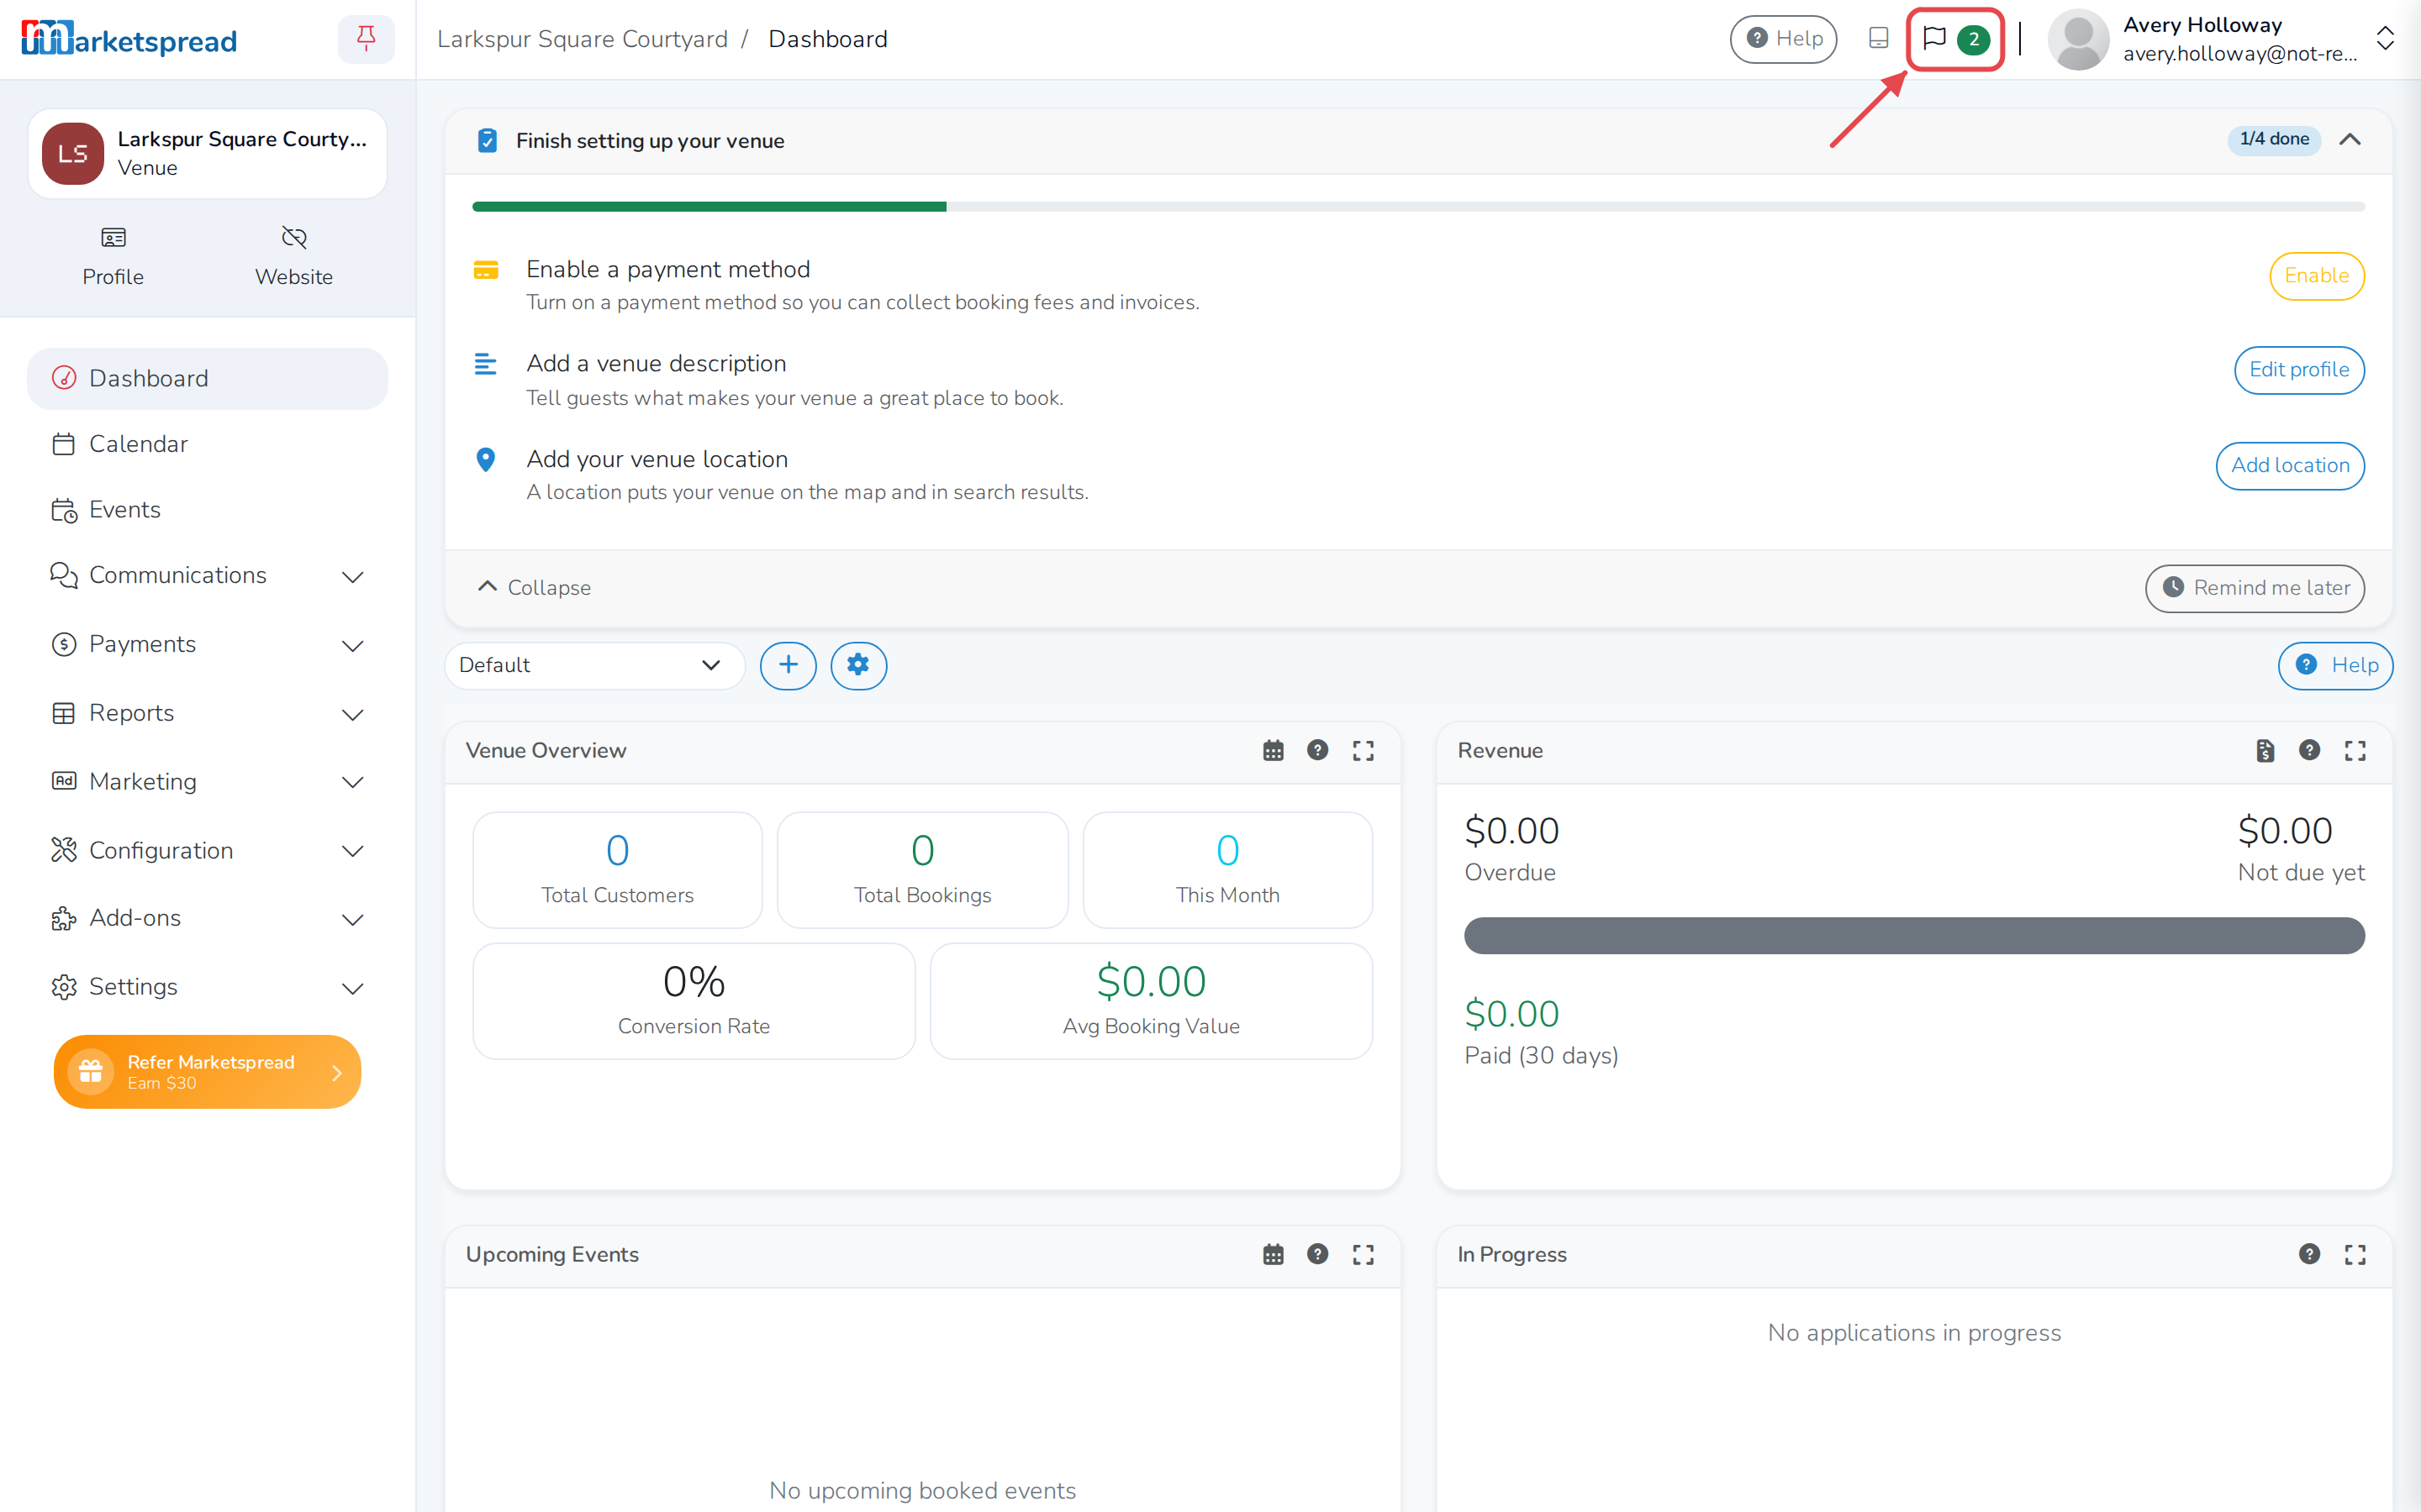This screenshot has height=1512, width=2421.
Task: Show help for Upcoming Events widget
Action: pos(1317,1254)
